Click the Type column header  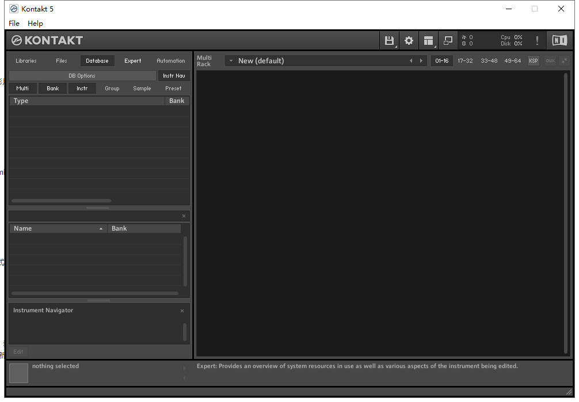click(87, 101)
